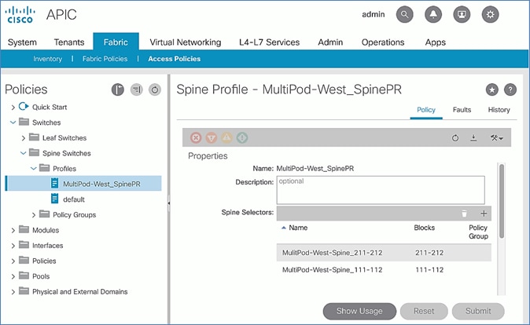
Task: Collapse the Spine Switches folder
Action: click(x=23, y=153)
